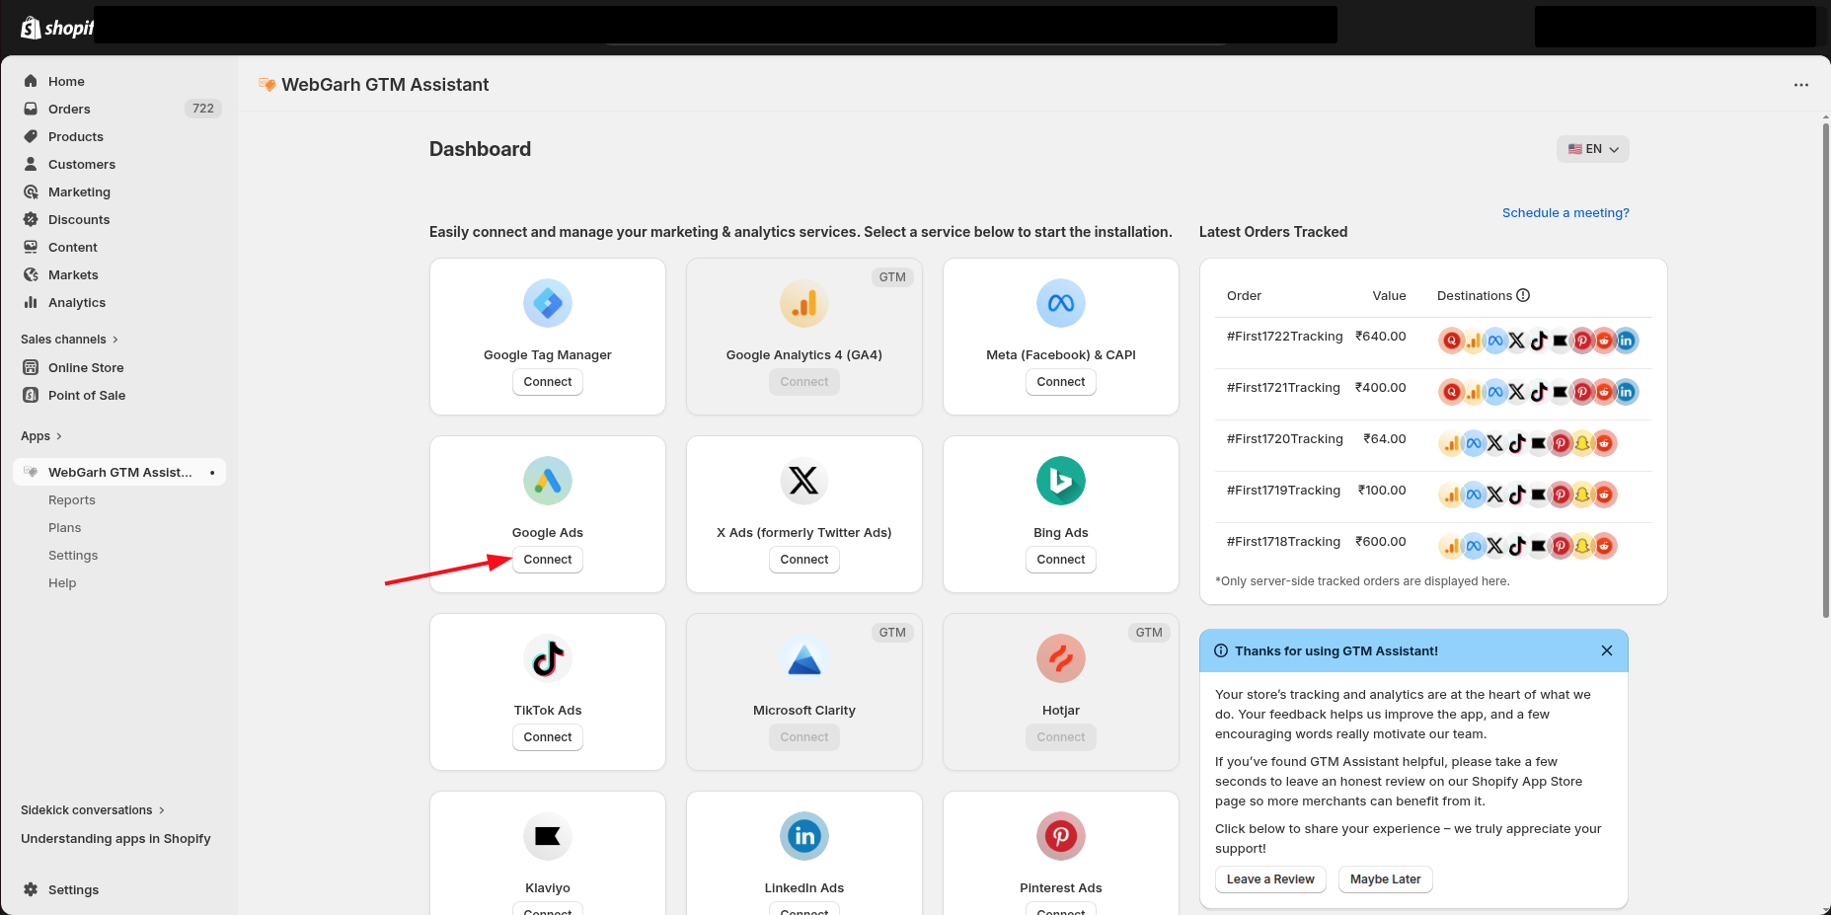Open the EN language dropdown
This screenshot has height=915, width=1831.
point(1593,149)
